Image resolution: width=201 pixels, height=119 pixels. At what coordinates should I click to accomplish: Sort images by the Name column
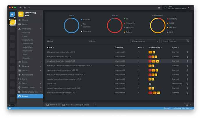coord(50,47)
